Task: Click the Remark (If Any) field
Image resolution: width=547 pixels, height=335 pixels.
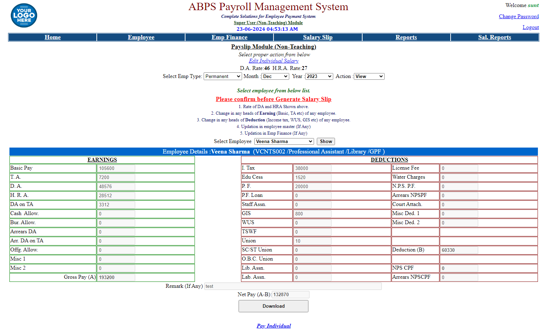Action: (293, 286)
